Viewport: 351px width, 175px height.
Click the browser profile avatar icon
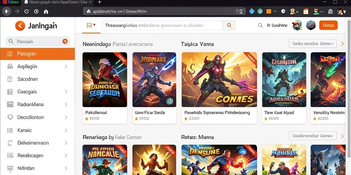tap(341, 11)
